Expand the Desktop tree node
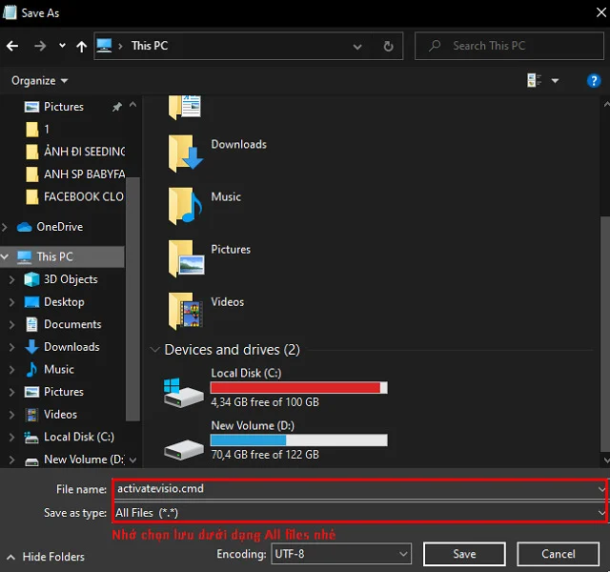 [x=11, y=302]
